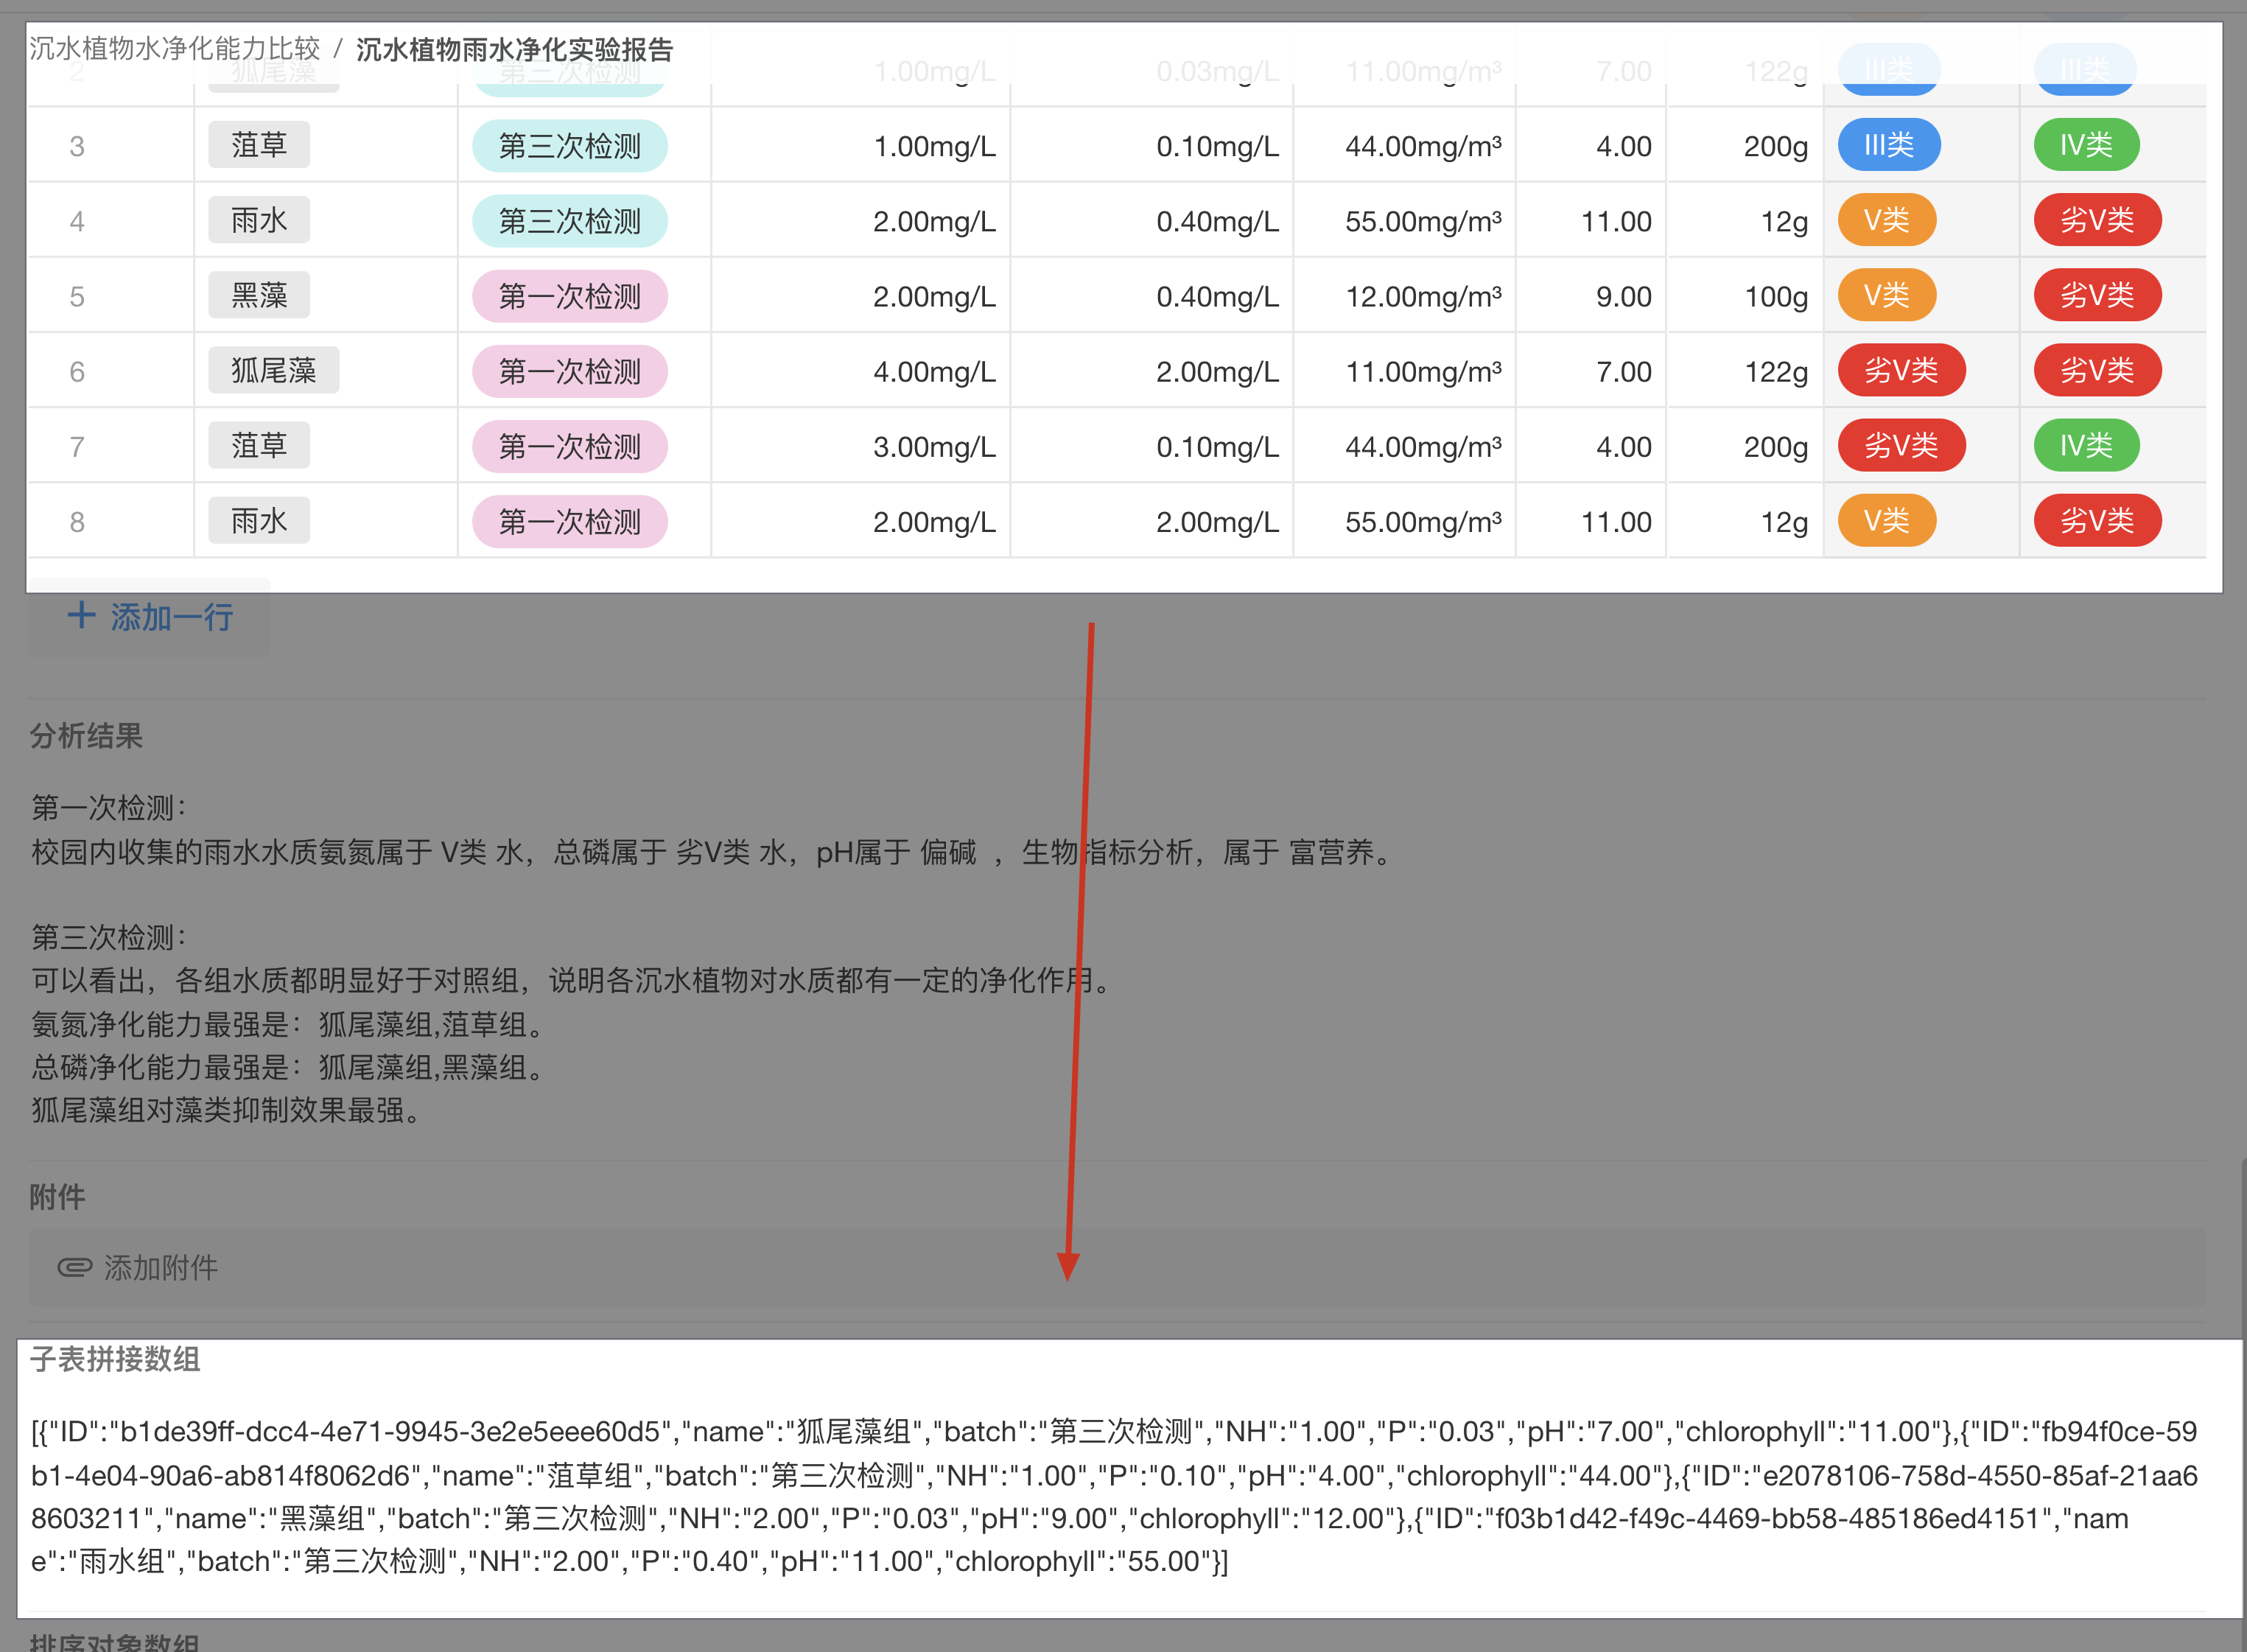Click the orange V类 badge in row 5
Viewport: 2247px width, 1652px height.
coord(1886,296)
